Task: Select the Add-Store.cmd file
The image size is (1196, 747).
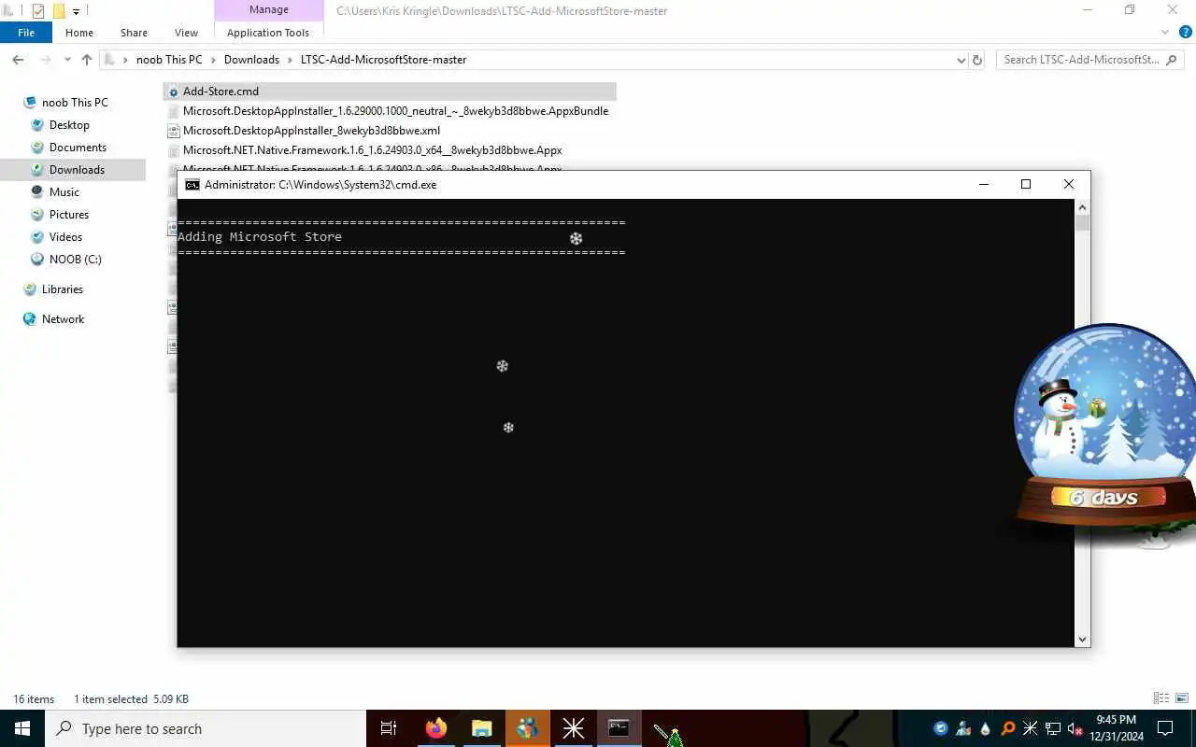Action: (390, 92)
